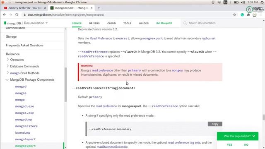Open the Chrome three-dot menu
This screenshot has width=265, height=149.
click(x=261, y=15)
